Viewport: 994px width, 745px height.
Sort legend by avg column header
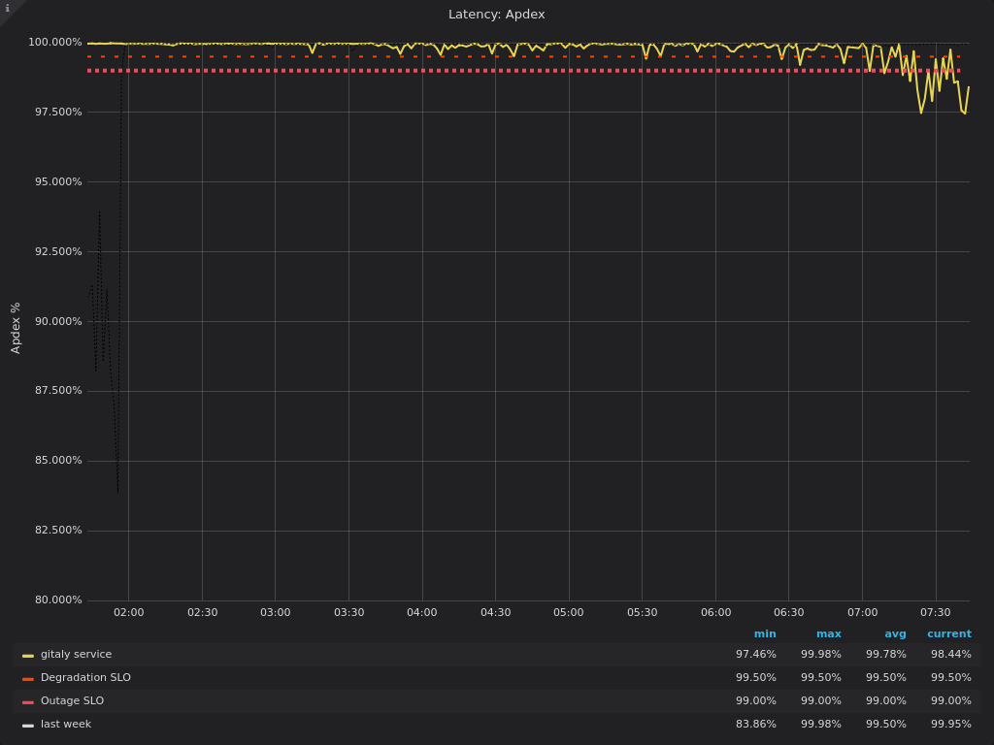pyautogui.click(x=895, y=634)
